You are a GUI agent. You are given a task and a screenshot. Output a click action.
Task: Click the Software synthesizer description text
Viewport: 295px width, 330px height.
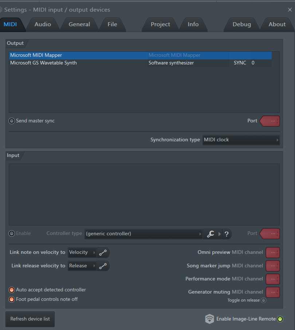point(171,63)
